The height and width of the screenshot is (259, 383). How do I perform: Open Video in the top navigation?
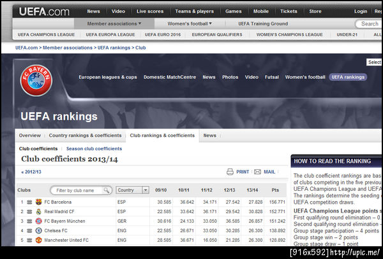(118, 11)
